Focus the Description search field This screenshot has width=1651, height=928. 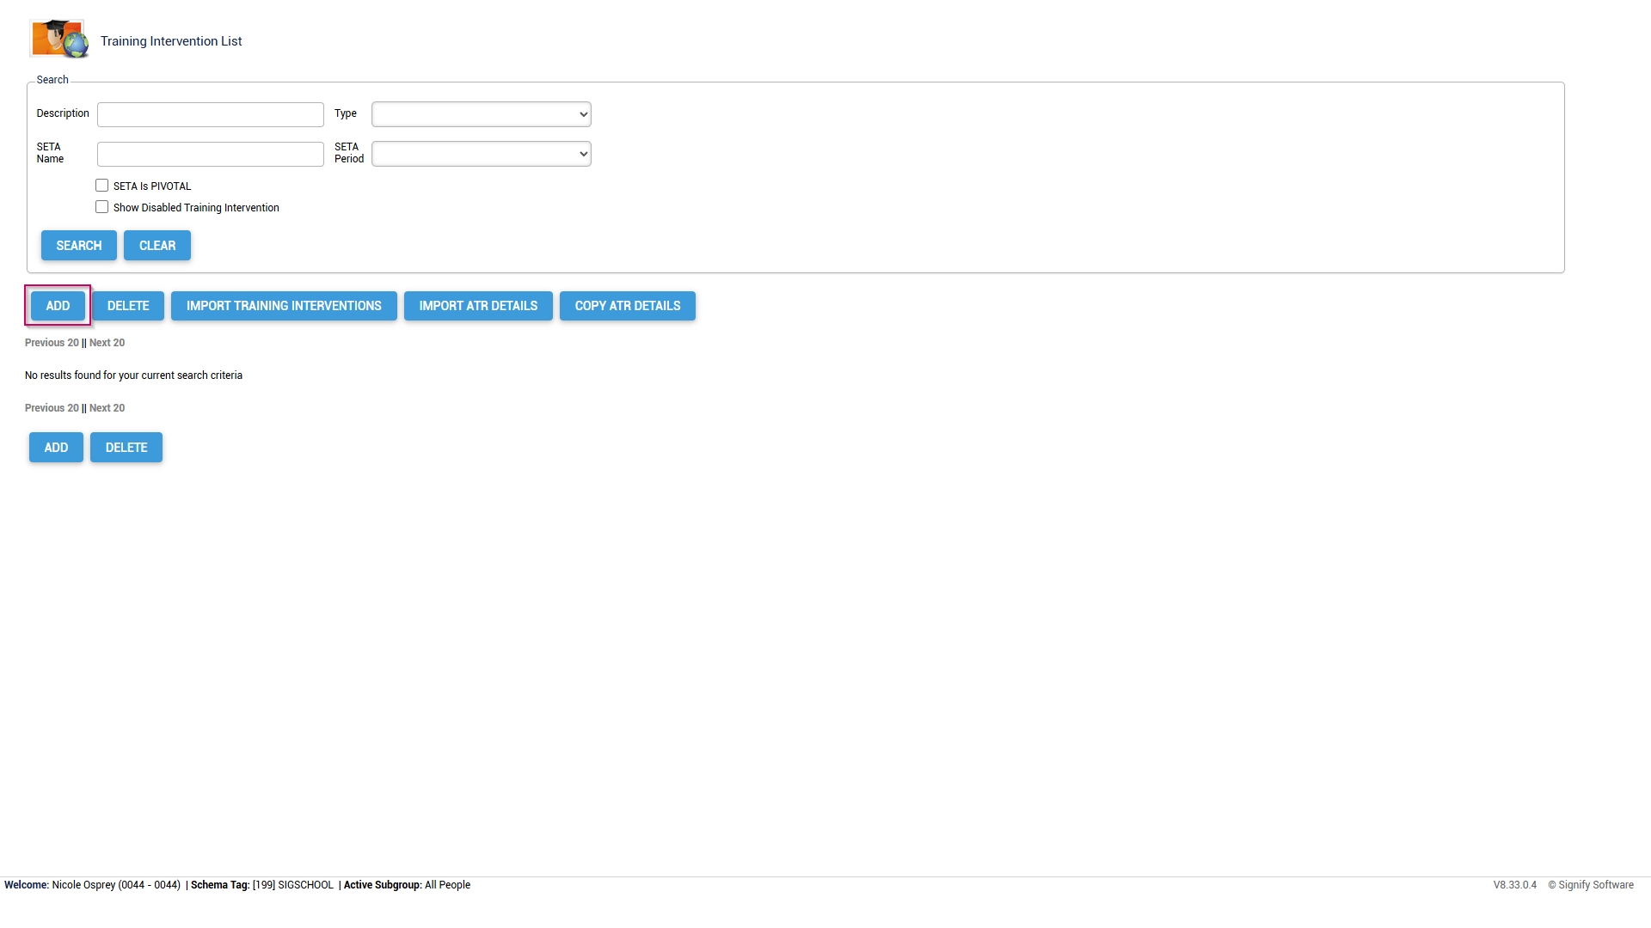click(x=211, y=114)
